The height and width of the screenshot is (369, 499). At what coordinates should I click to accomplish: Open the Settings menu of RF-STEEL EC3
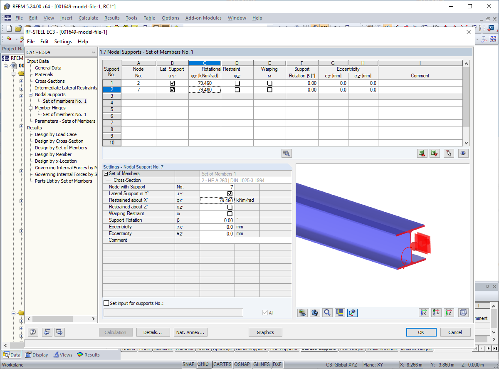63,41
